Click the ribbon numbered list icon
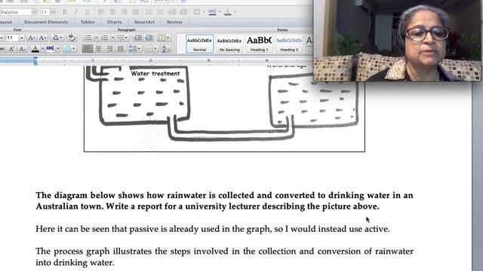This screenshot has height=271, width=483. [x=105, y=38]
